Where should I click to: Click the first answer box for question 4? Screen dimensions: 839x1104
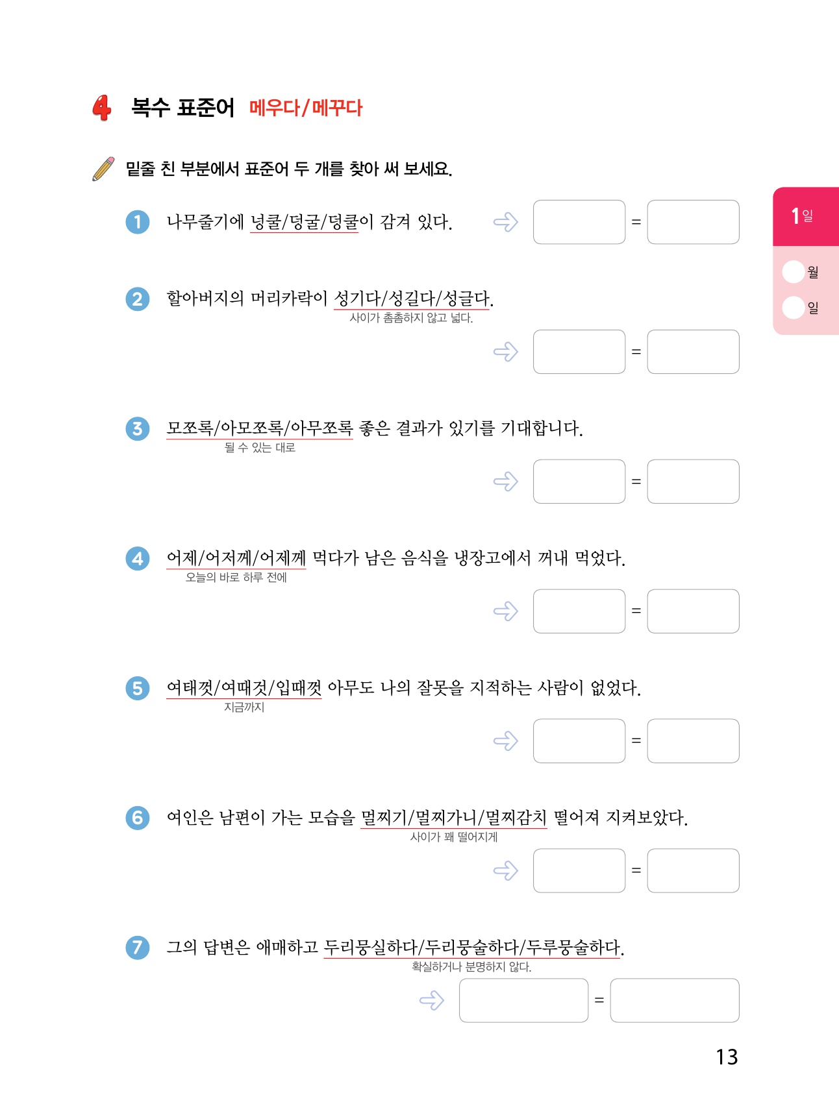579,611
